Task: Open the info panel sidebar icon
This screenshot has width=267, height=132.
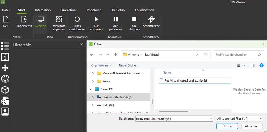Action: [x=5, y=57]
